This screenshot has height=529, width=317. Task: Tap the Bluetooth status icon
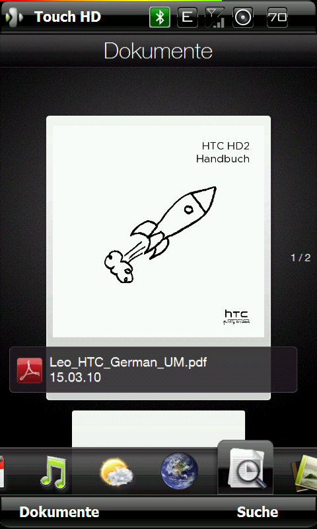tap(160, 18)
